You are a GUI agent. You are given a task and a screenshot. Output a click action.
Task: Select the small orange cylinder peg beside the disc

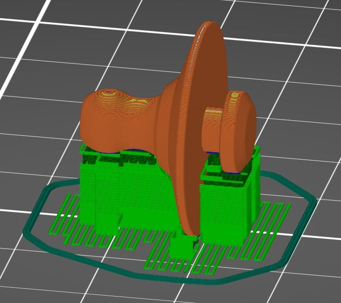[x=211, y=130]
